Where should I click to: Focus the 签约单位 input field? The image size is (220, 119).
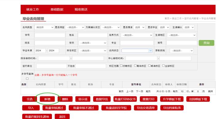click(x=51, y=66)
